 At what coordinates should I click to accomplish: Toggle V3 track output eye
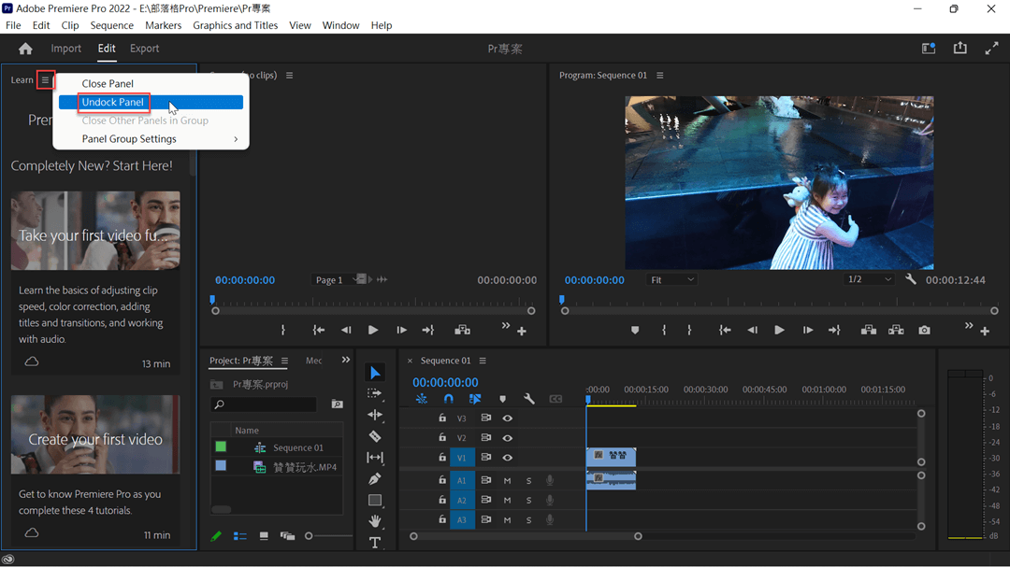tap(508, 418)
